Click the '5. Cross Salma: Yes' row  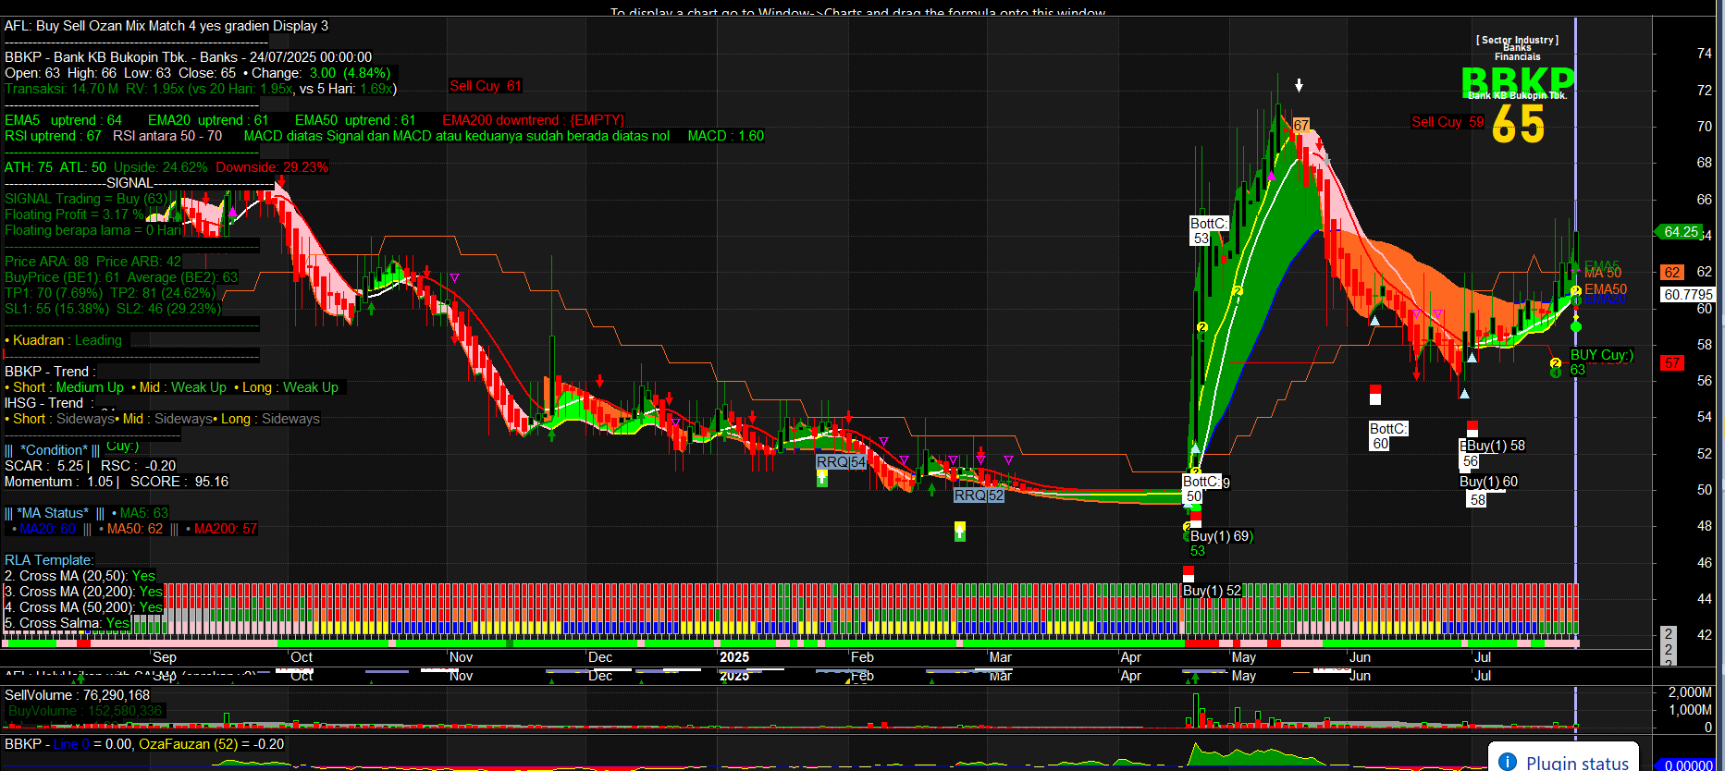(67, 623)
